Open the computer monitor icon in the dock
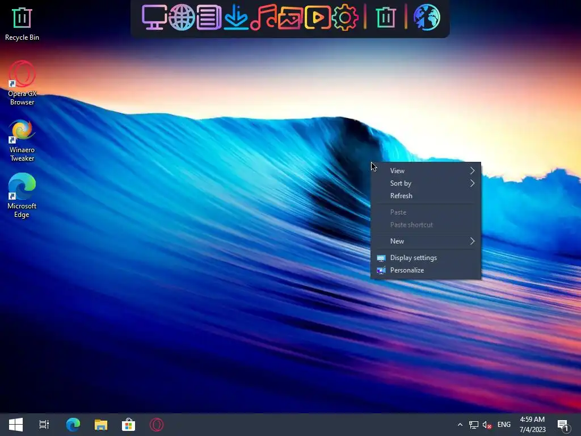Screen dimensions: 581x436 pyautogui.click(x=154, y=17)
